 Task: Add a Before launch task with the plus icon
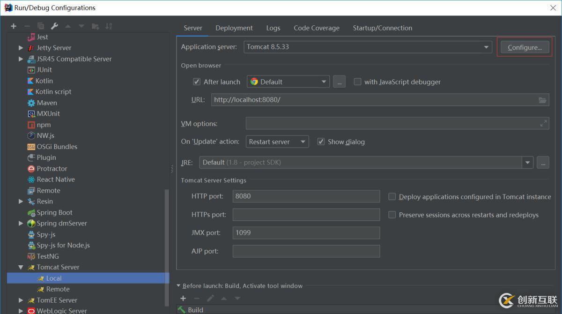pos(183,299)
